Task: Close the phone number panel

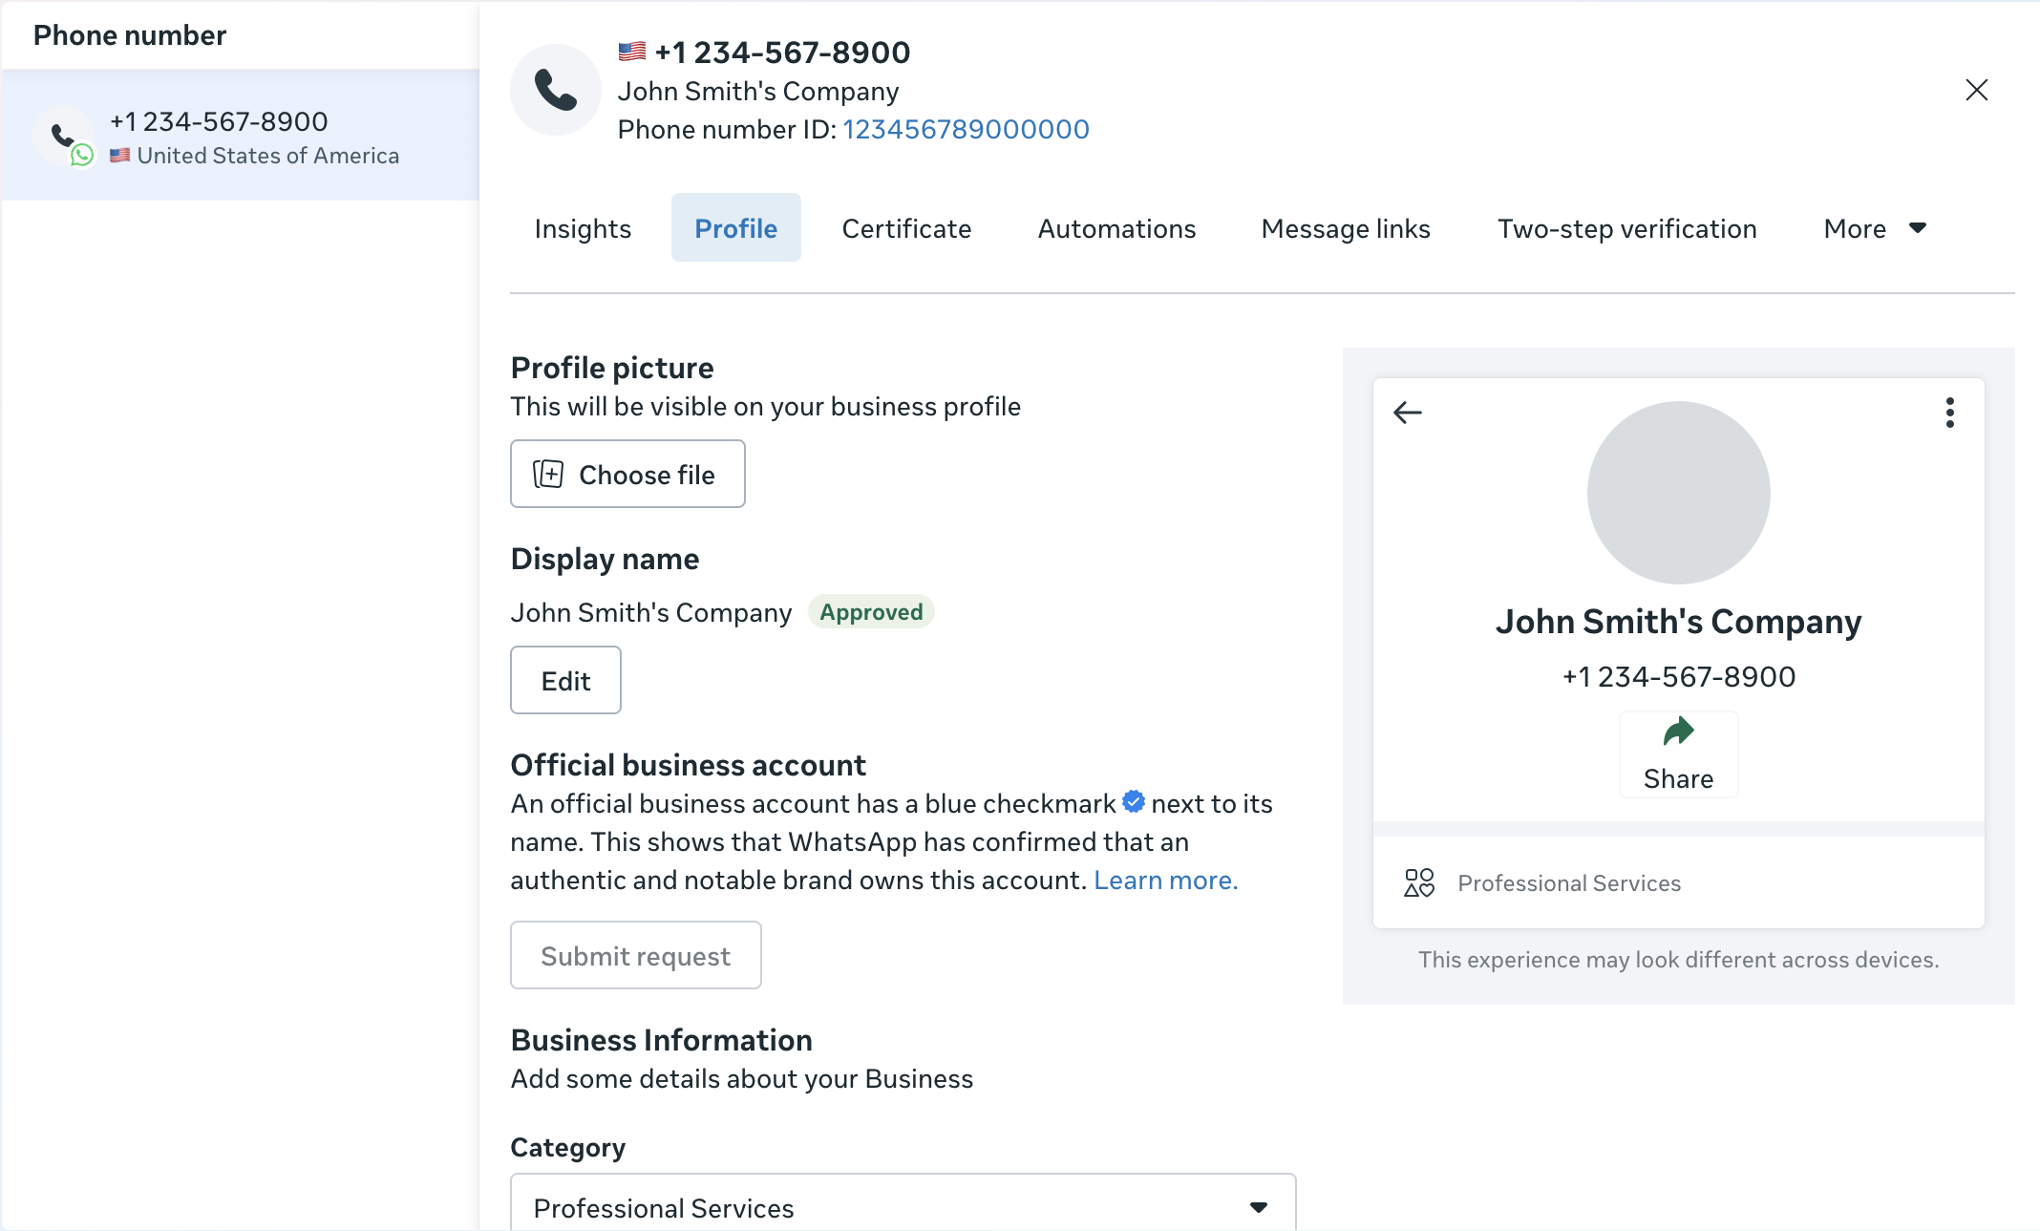Action: coord(1976,90)
